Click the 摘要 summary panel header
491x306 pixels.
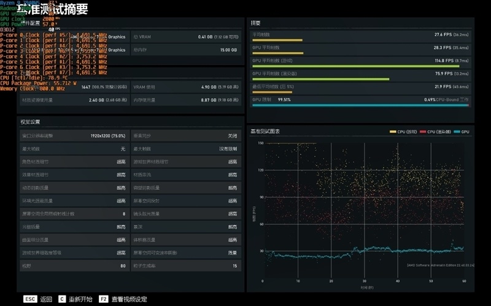[x=255, y=23]
